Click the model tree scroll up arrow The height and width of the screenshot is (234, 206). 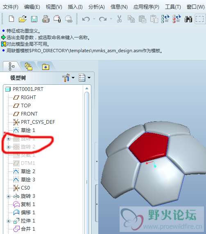point(87,88)
